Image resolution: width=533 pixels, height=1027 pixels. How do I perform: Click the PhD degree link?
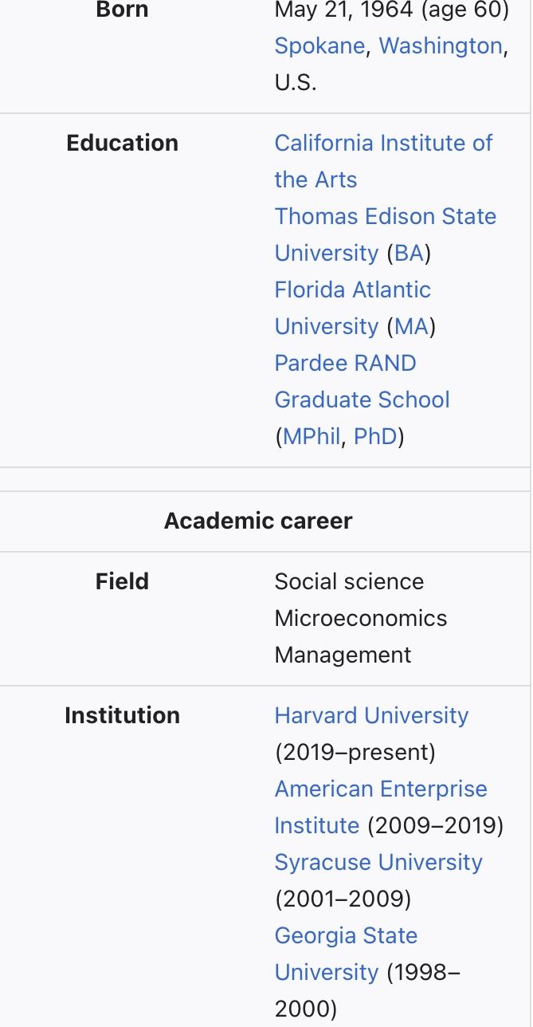(x=375, y=437)
